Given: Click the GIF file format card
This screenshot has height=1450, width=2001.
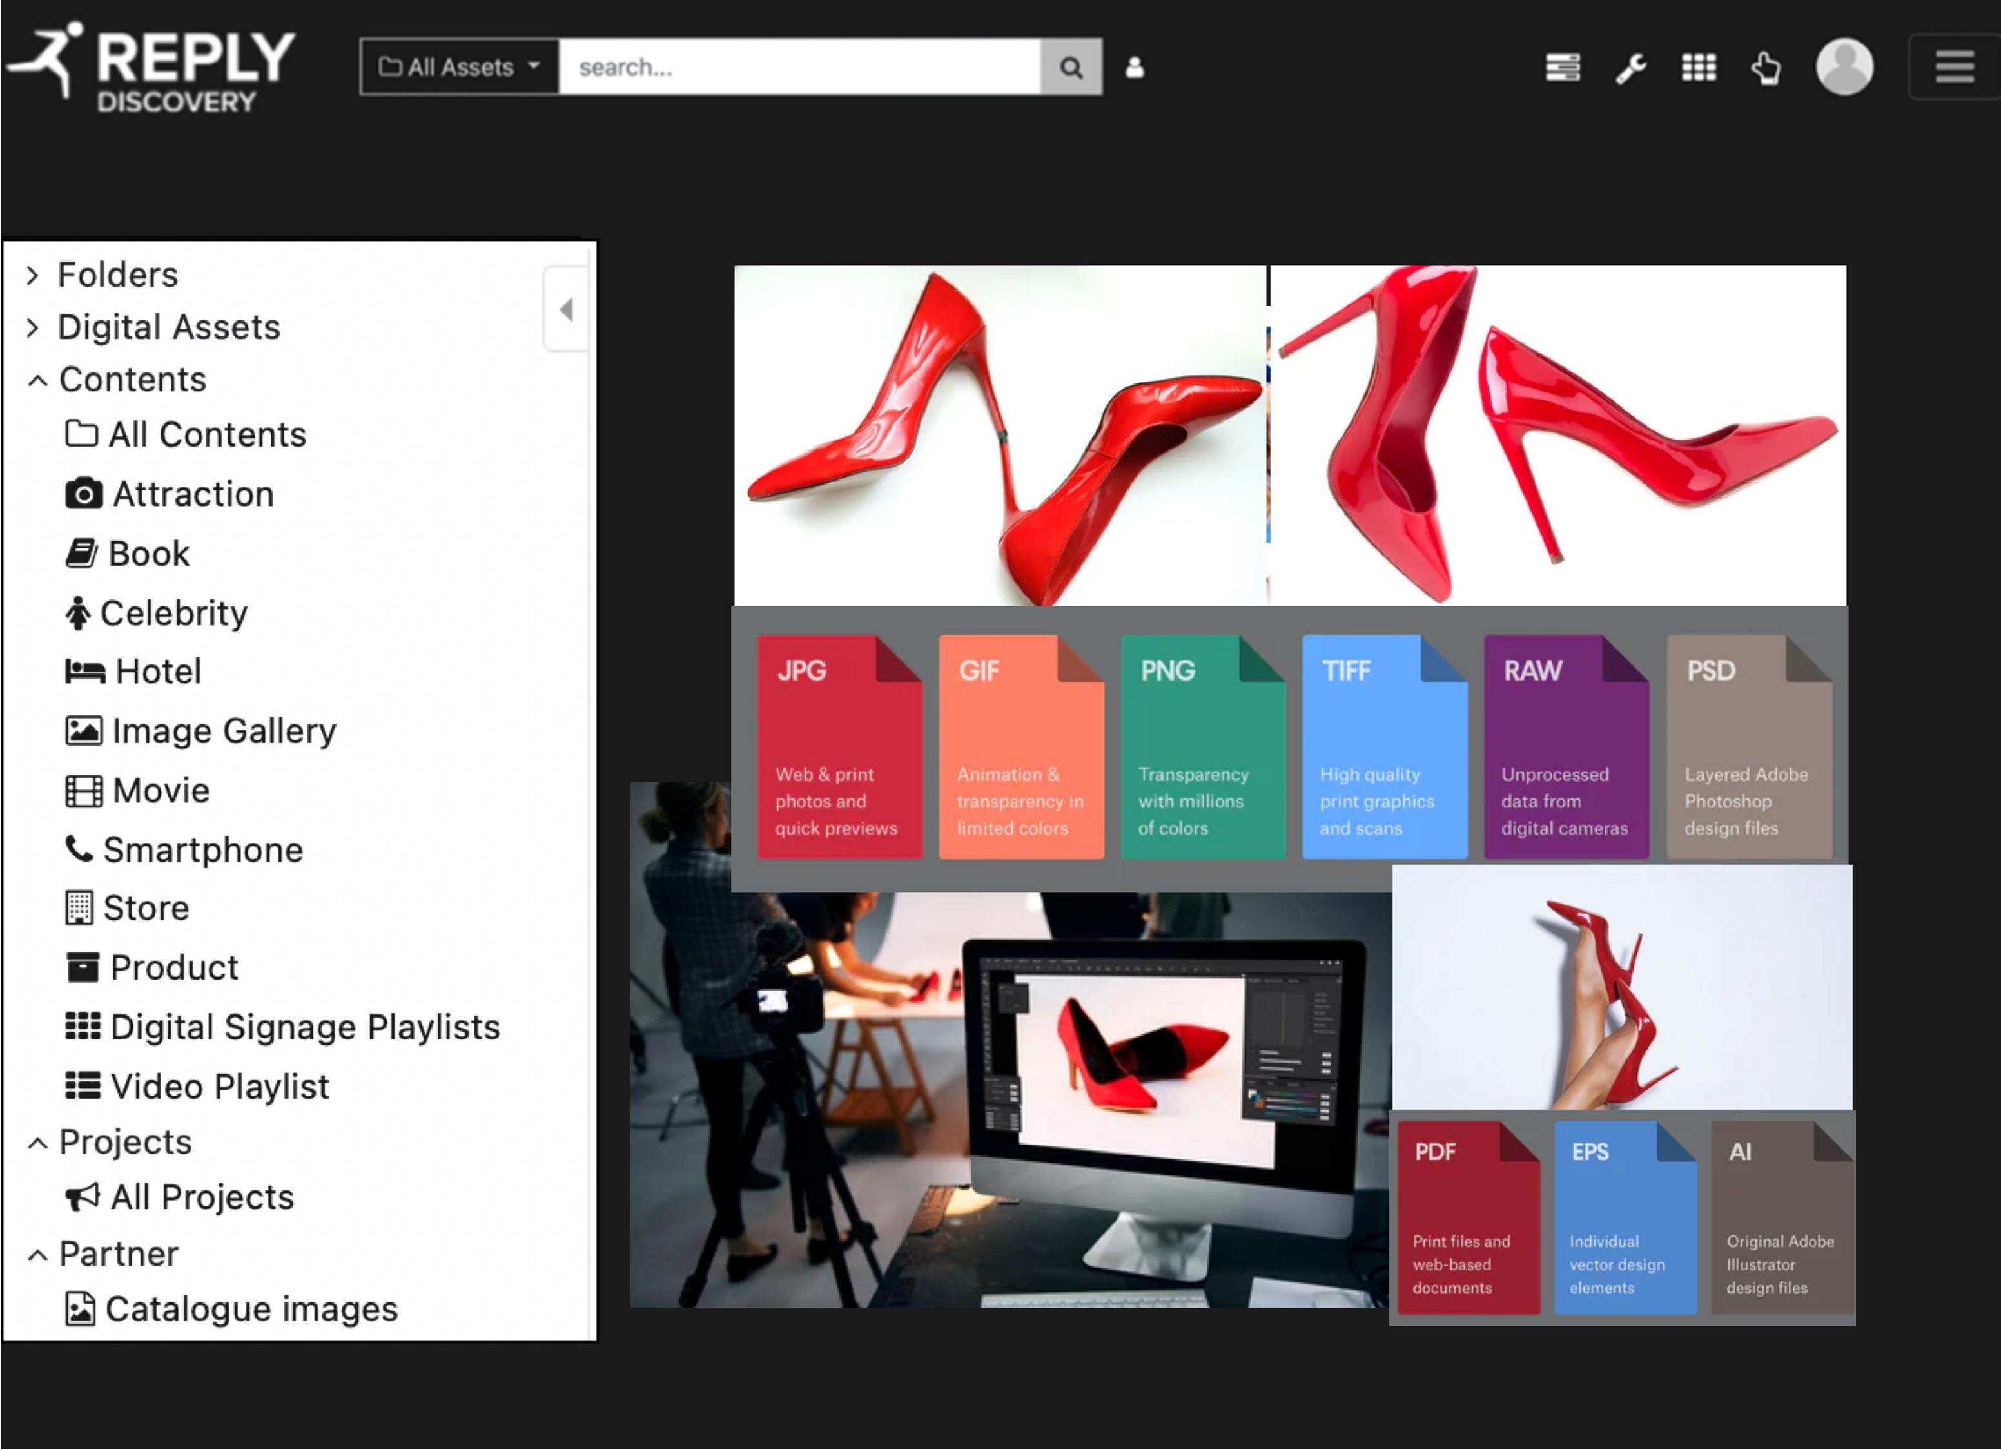Looking at the screenshot, I should coord(1020,746).
